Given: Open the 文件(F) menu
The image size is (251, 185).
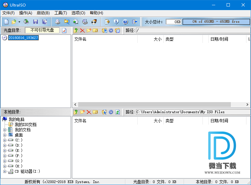Looking at the screenshot, I should click(x=8, y=13).
